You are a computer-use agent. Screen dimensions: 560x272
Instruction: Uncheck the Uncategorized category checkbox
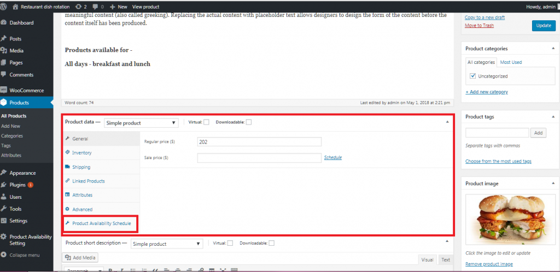(473, 76)
